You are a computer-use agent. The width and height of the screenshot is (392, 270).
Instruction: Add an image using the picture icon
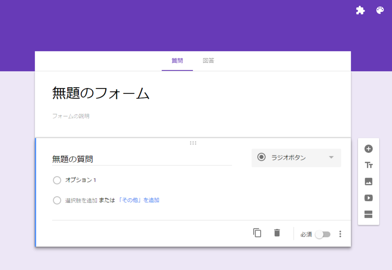click(368, 182)
